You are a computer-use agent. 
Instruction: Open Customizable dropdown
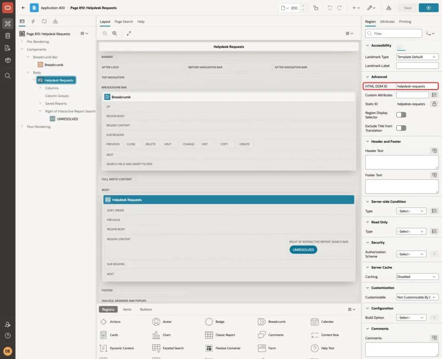417,297
